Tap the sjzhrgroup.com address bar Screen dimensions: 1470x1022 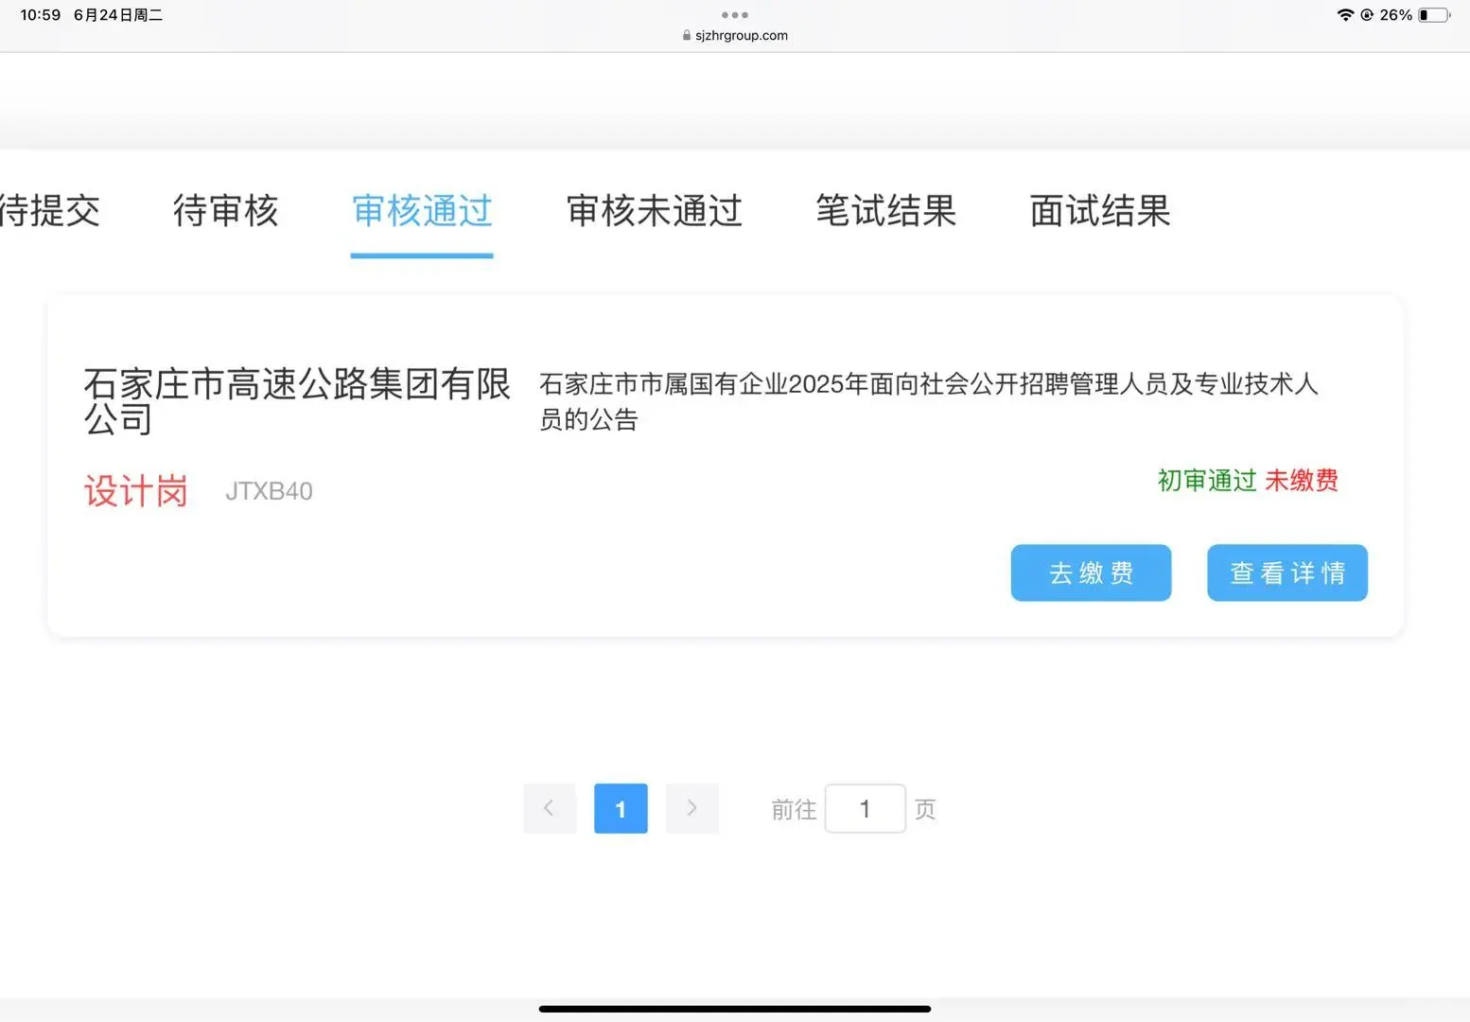(735, 36)
